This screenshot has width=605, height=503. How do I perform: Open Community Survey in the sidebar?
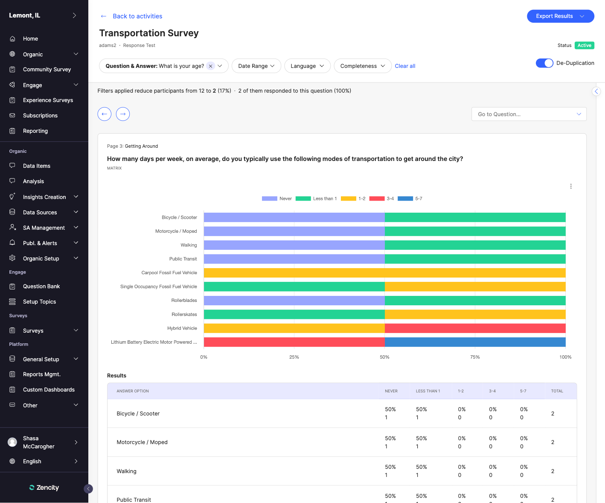click(x=47, y=70)
